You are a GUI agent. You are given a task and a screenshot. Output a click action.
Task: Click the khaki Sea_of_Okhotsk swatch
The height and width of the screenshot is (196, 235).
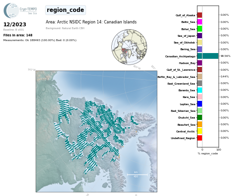click(x=200, y=43)
